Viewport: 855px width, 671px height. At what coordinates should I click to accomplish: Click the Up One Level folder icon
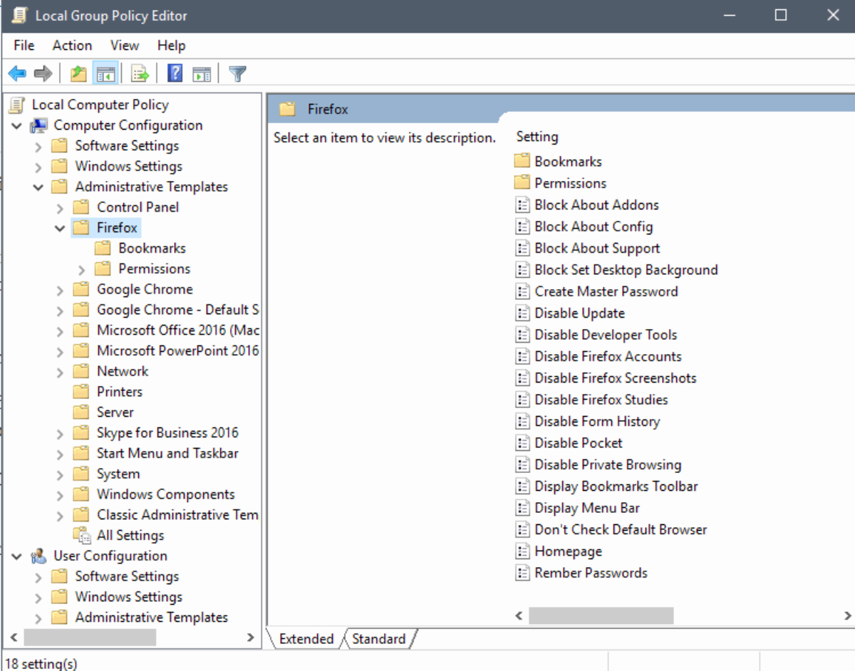point(78,73)
